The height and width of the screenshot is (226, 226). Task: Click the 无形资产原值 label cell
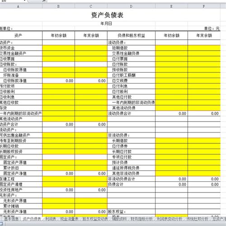21,201
